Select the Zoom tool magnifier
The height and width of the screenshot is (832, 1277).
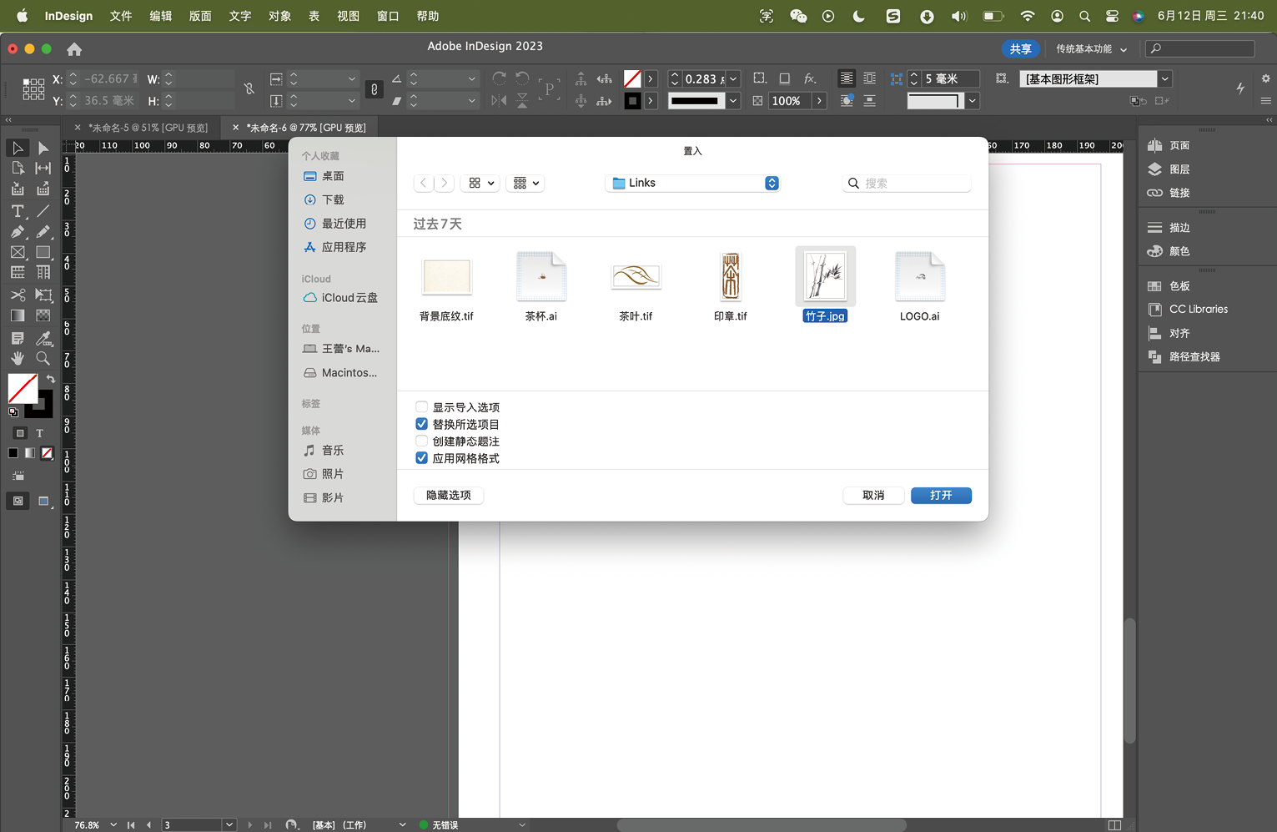click(x=43, y=358)
